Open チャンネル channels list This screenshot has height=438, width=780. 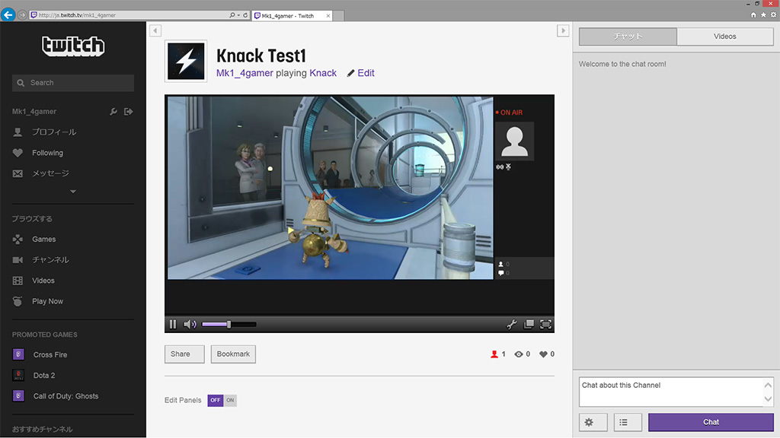[x=51, y=260]
